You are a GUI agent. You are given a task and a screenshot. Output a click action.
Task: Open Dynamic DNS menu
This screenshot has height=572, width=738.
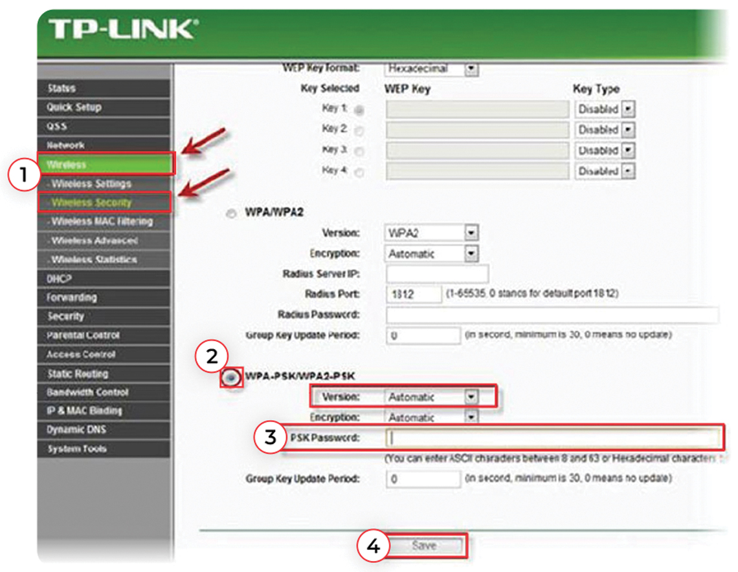pyautogui.click(x=104, y=430)
